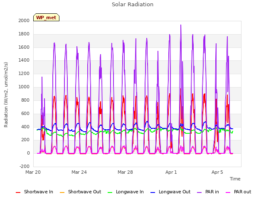This screenshot has width=266, height=200.
Task: Toggle the Shortwave In legend entry
Action: (34, 192)
